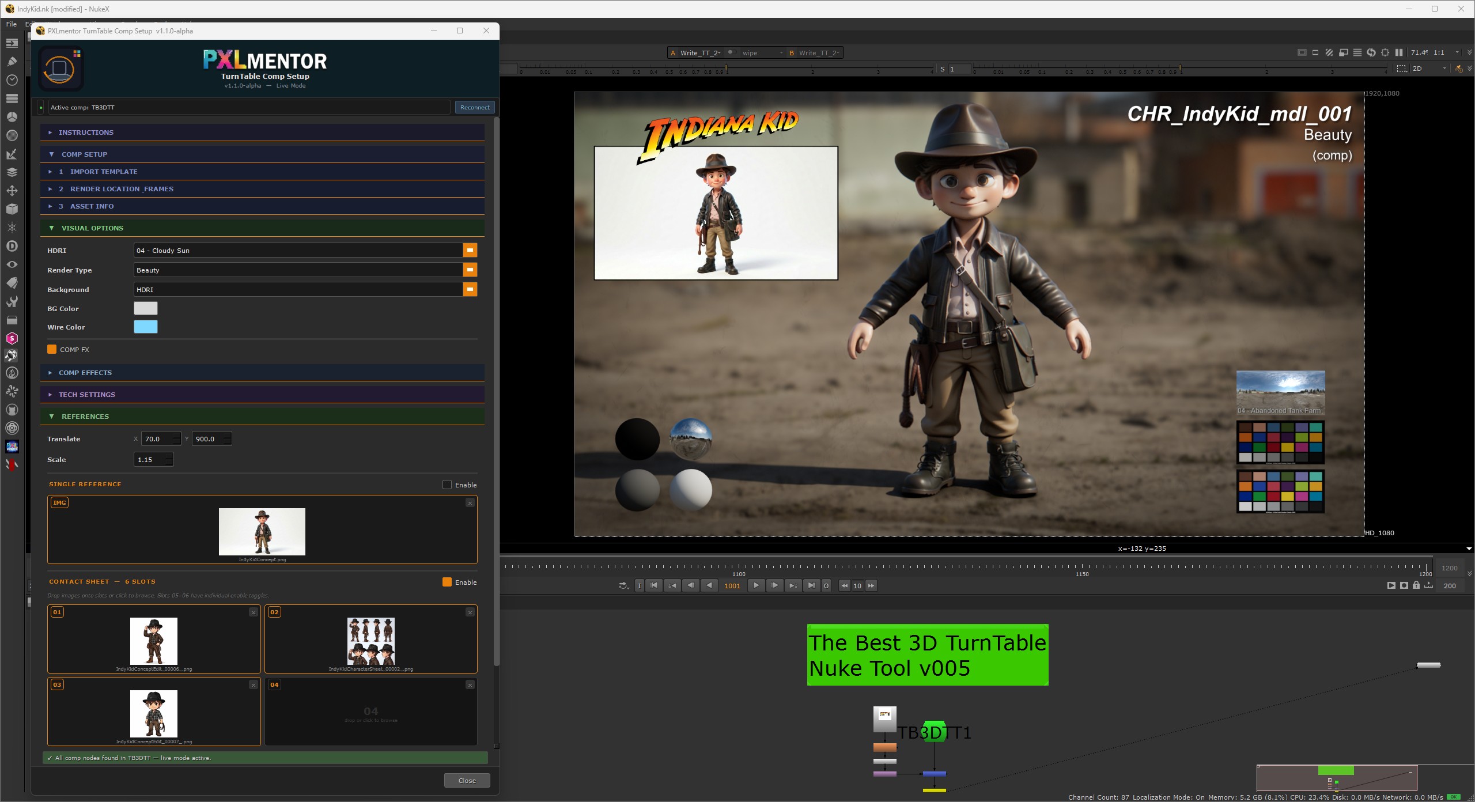Expand the COMP EFFECTS section
Viewport: 1475px width, 802px height.
pos(262,373)
